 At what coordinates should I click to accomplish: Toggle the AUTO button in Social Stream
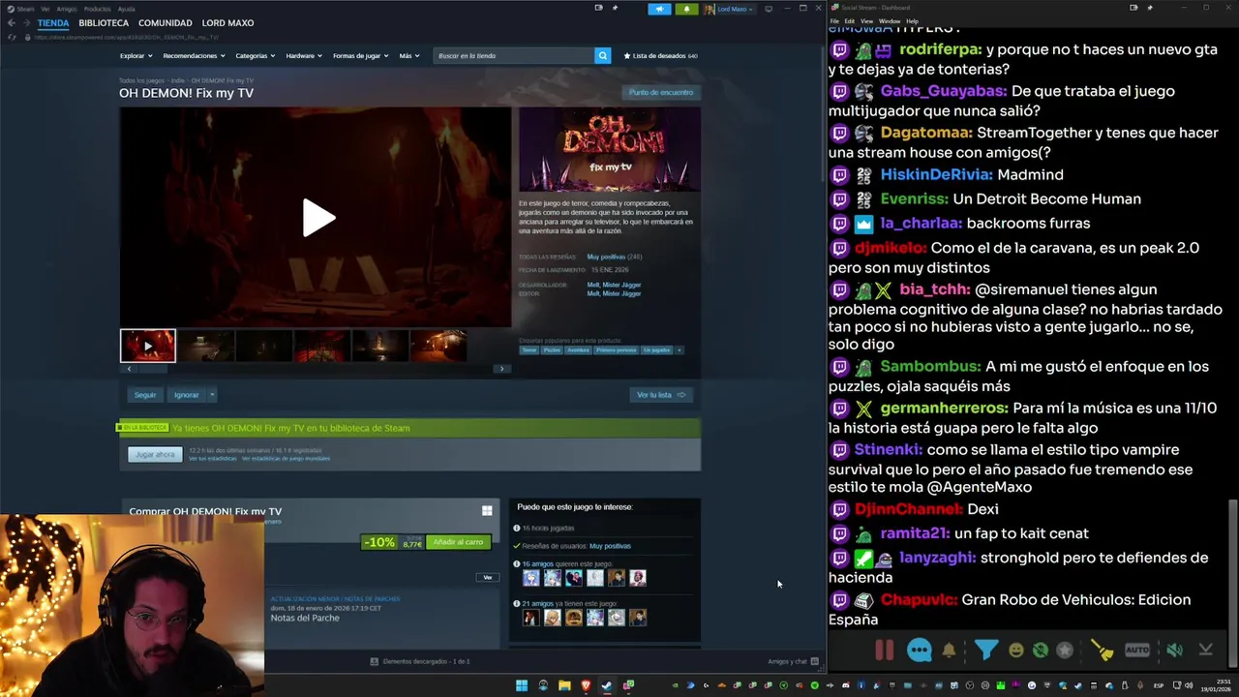[1137, 651]
